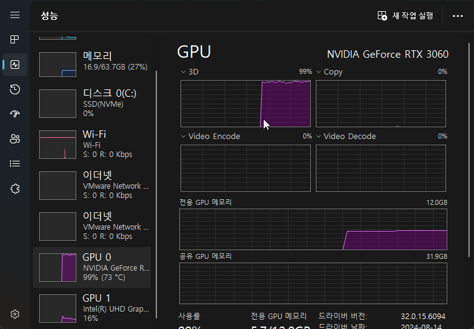Click the Video Decode graph

[381, 168]
